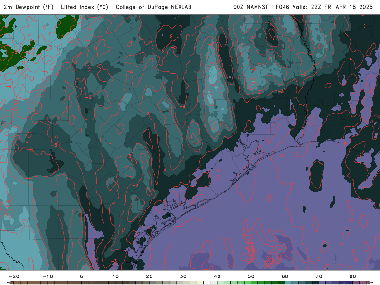Pick the light teal swatch below the 60 label
Screen dimensions: 380x285
288,283
